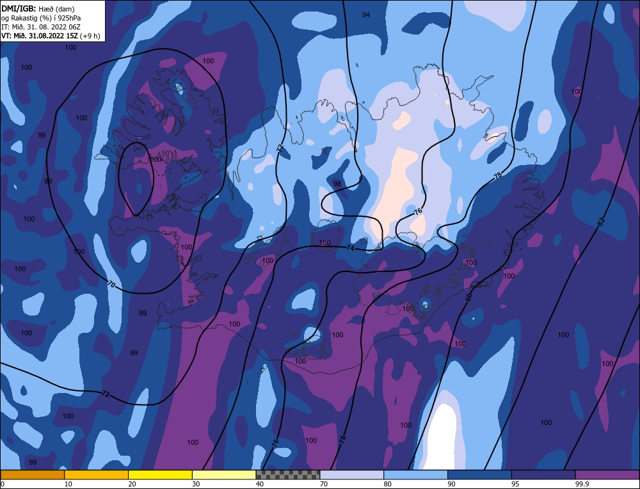
Task: Click the '90' legend scale value
Action: coord(451,484)
